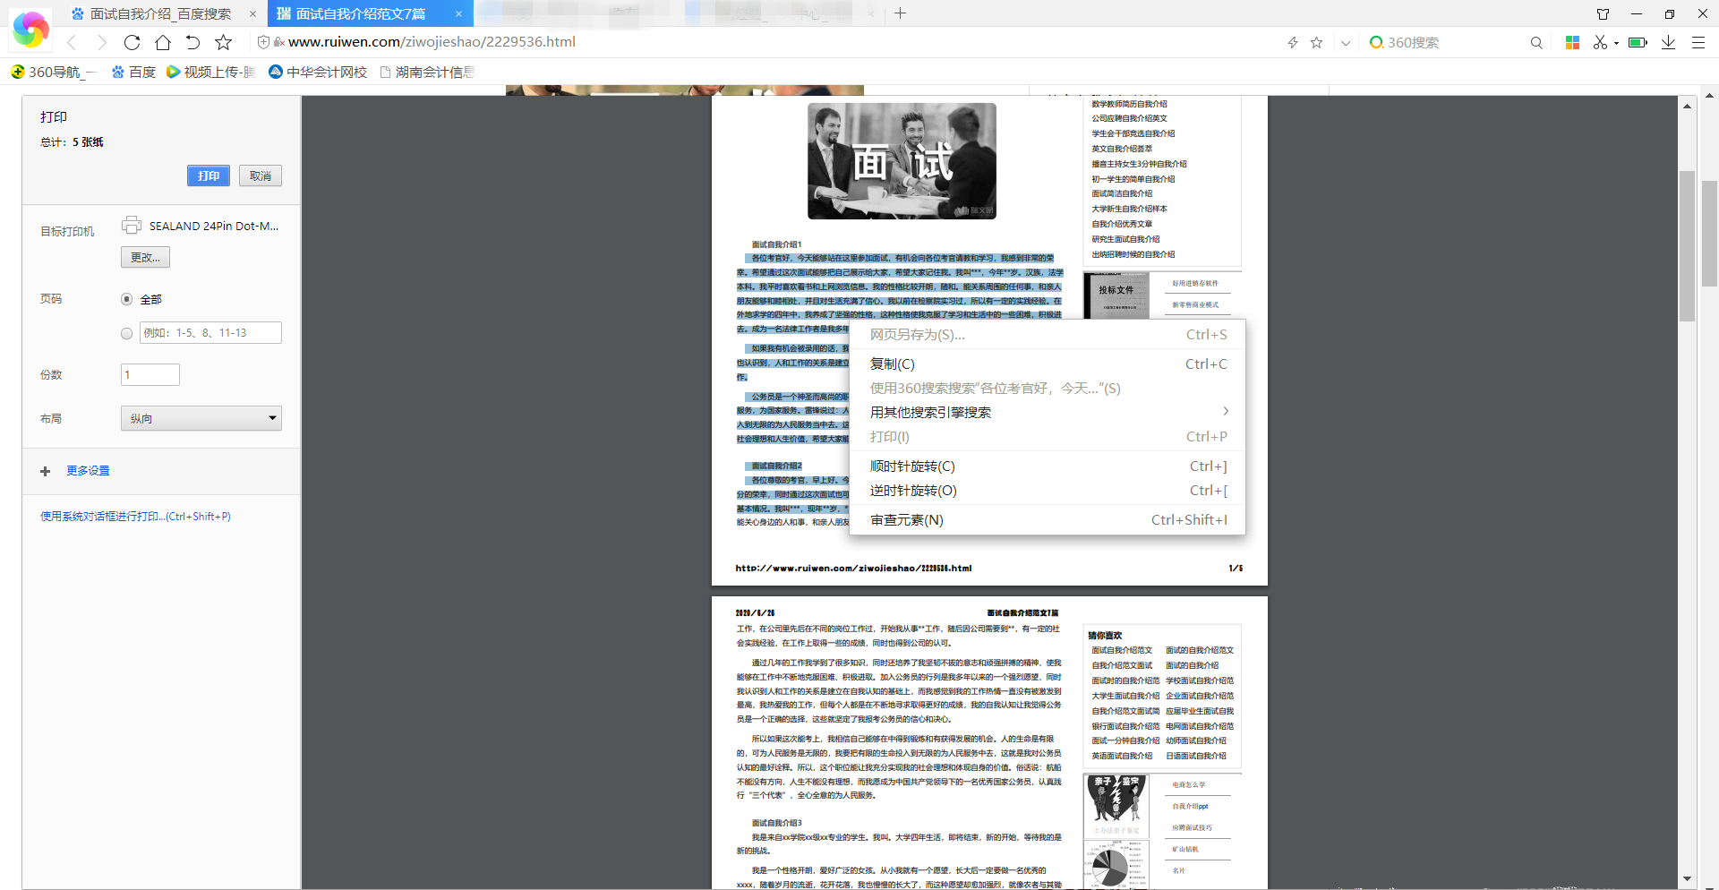1719x890 pixels.
Task: Choose 审查元素(N) in context menu
Action: (x=1048, y=519)
